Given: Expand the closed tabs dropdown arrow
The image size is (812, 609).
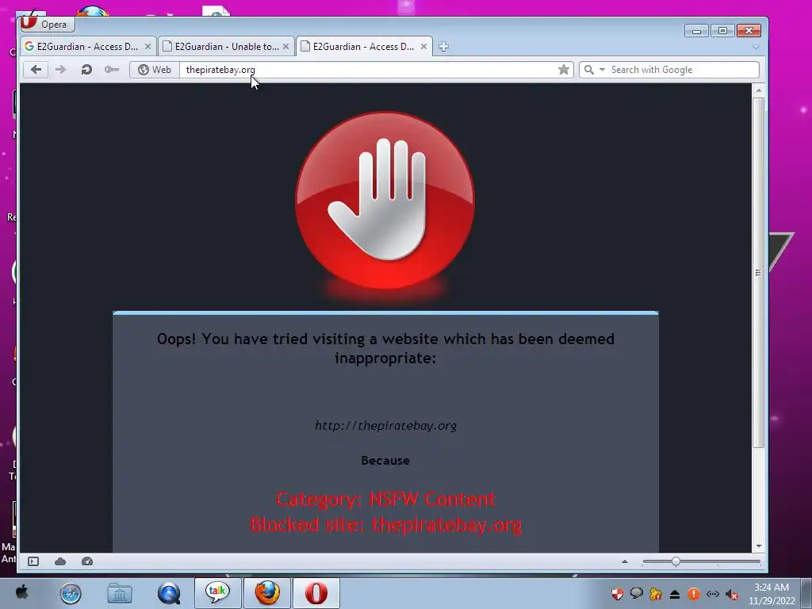Looking at the screenshot, I should pos(756,47).
